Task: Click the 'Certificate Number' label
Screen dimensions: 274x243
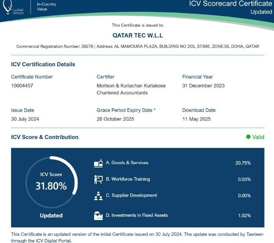Action: click(32, 77)
